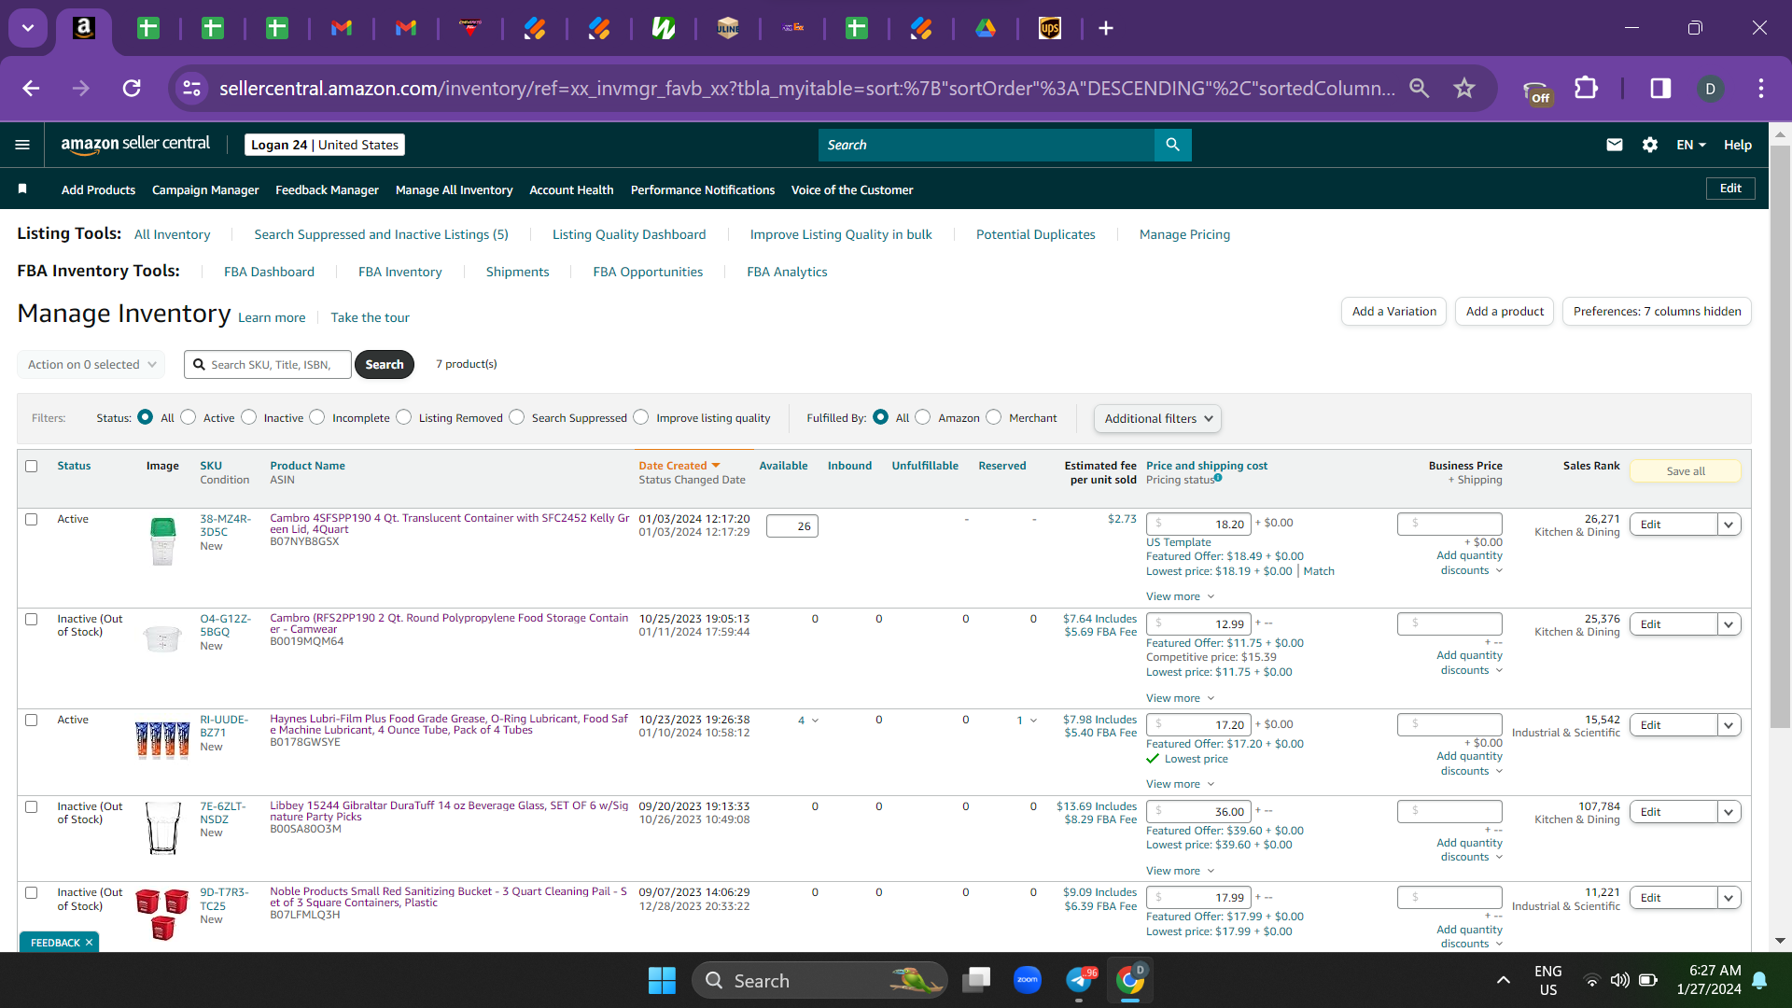Select the Inactive status filter

(249, 417)
